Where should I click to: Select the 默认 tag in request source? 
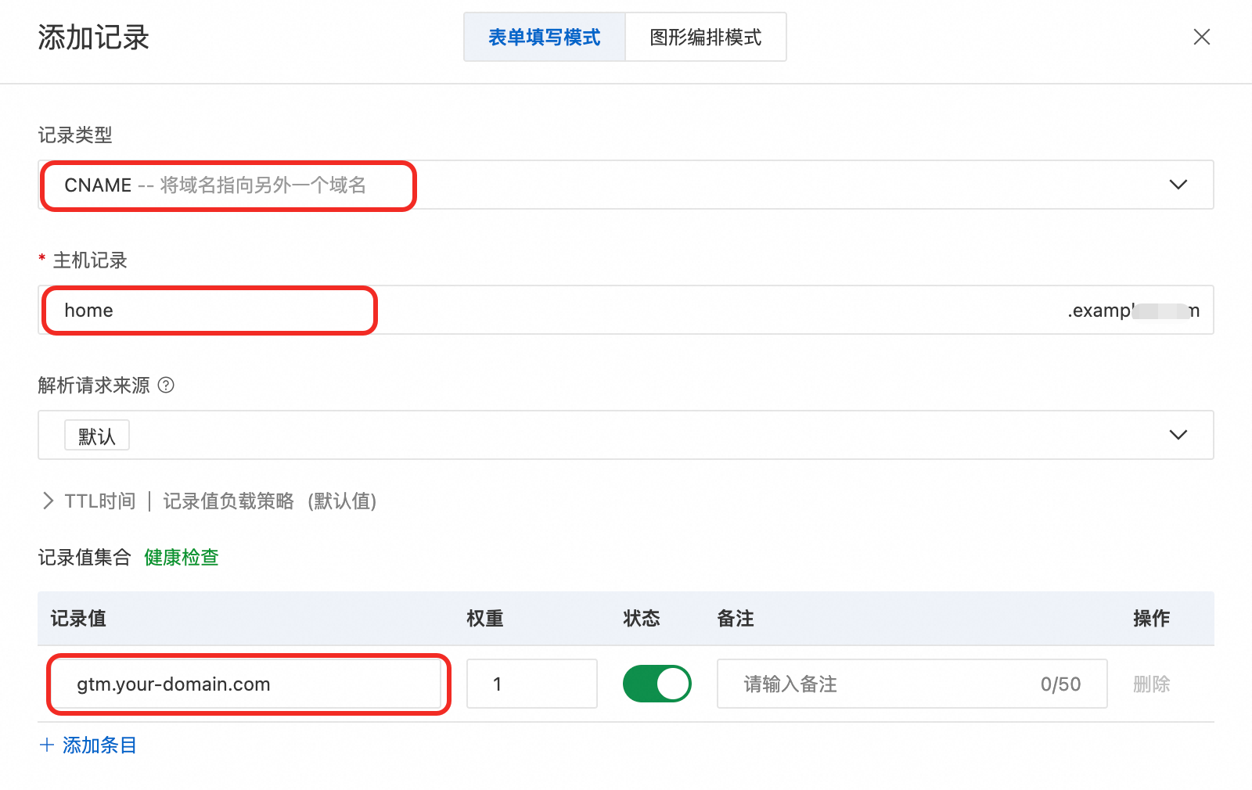(x=97, y=436)
